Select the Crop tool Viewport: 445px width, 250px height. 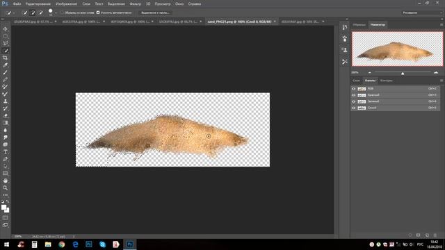5,58
